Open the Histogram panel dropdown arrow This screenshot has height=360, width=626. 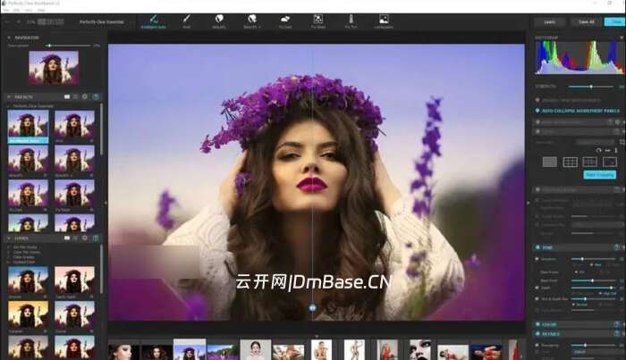pyautogui.click(x=622, y=38)
